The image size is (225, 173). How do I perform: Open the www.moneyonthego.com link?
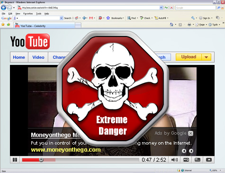tap(66, 150)
